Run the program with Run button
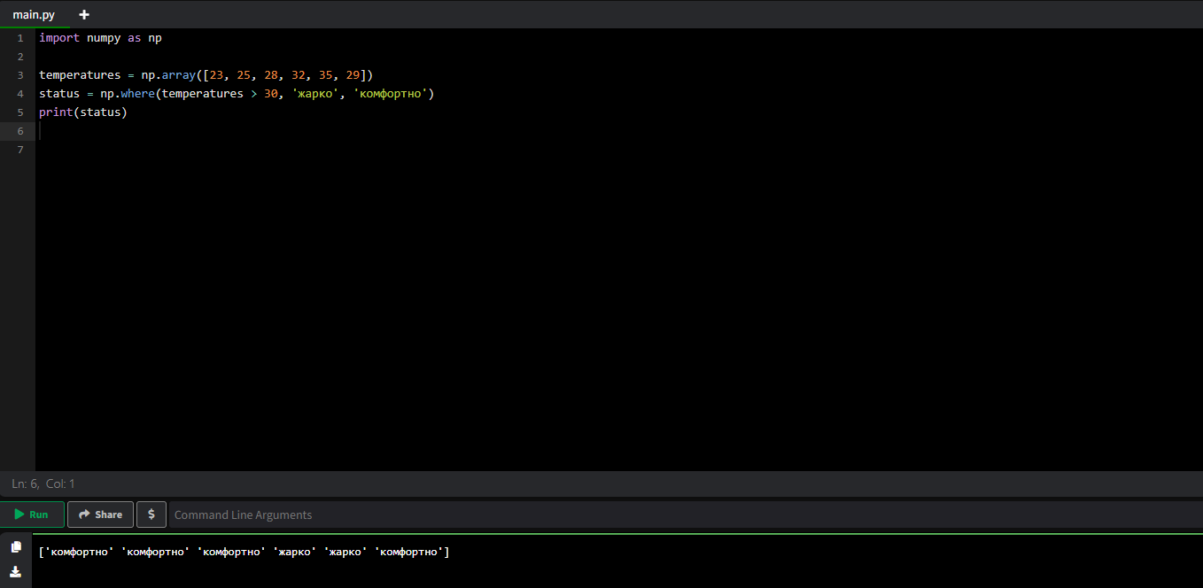Screen dimensions: 1203x588 coord(32,514)
